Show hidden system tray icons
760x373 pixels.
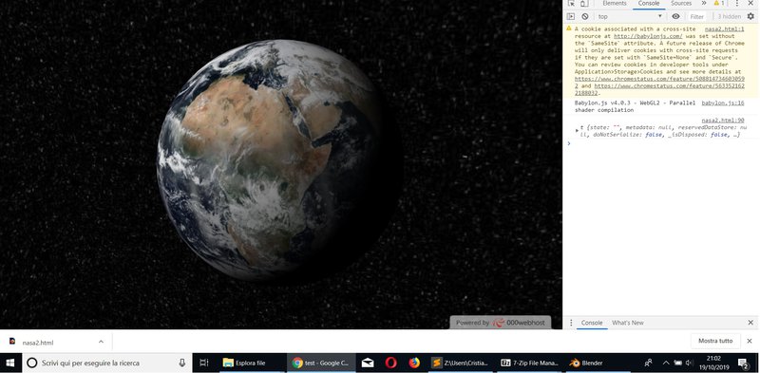point(666,363)
